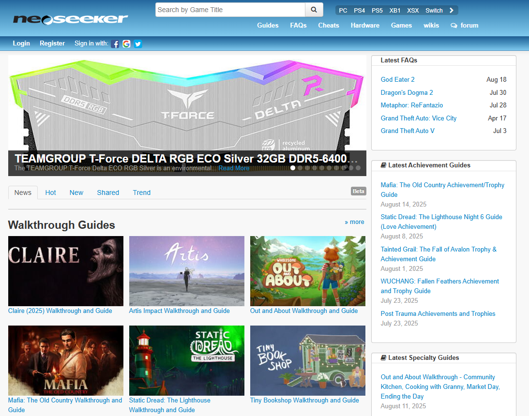Switch to the News tab
The image size is (529, 416).
click(x=23, y=193)
